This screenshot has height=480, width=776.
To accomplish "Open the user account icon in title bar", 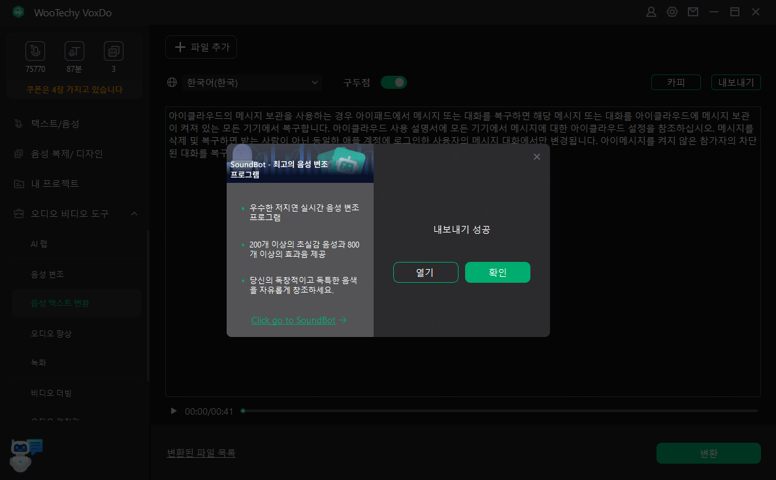I will (651, 11).
